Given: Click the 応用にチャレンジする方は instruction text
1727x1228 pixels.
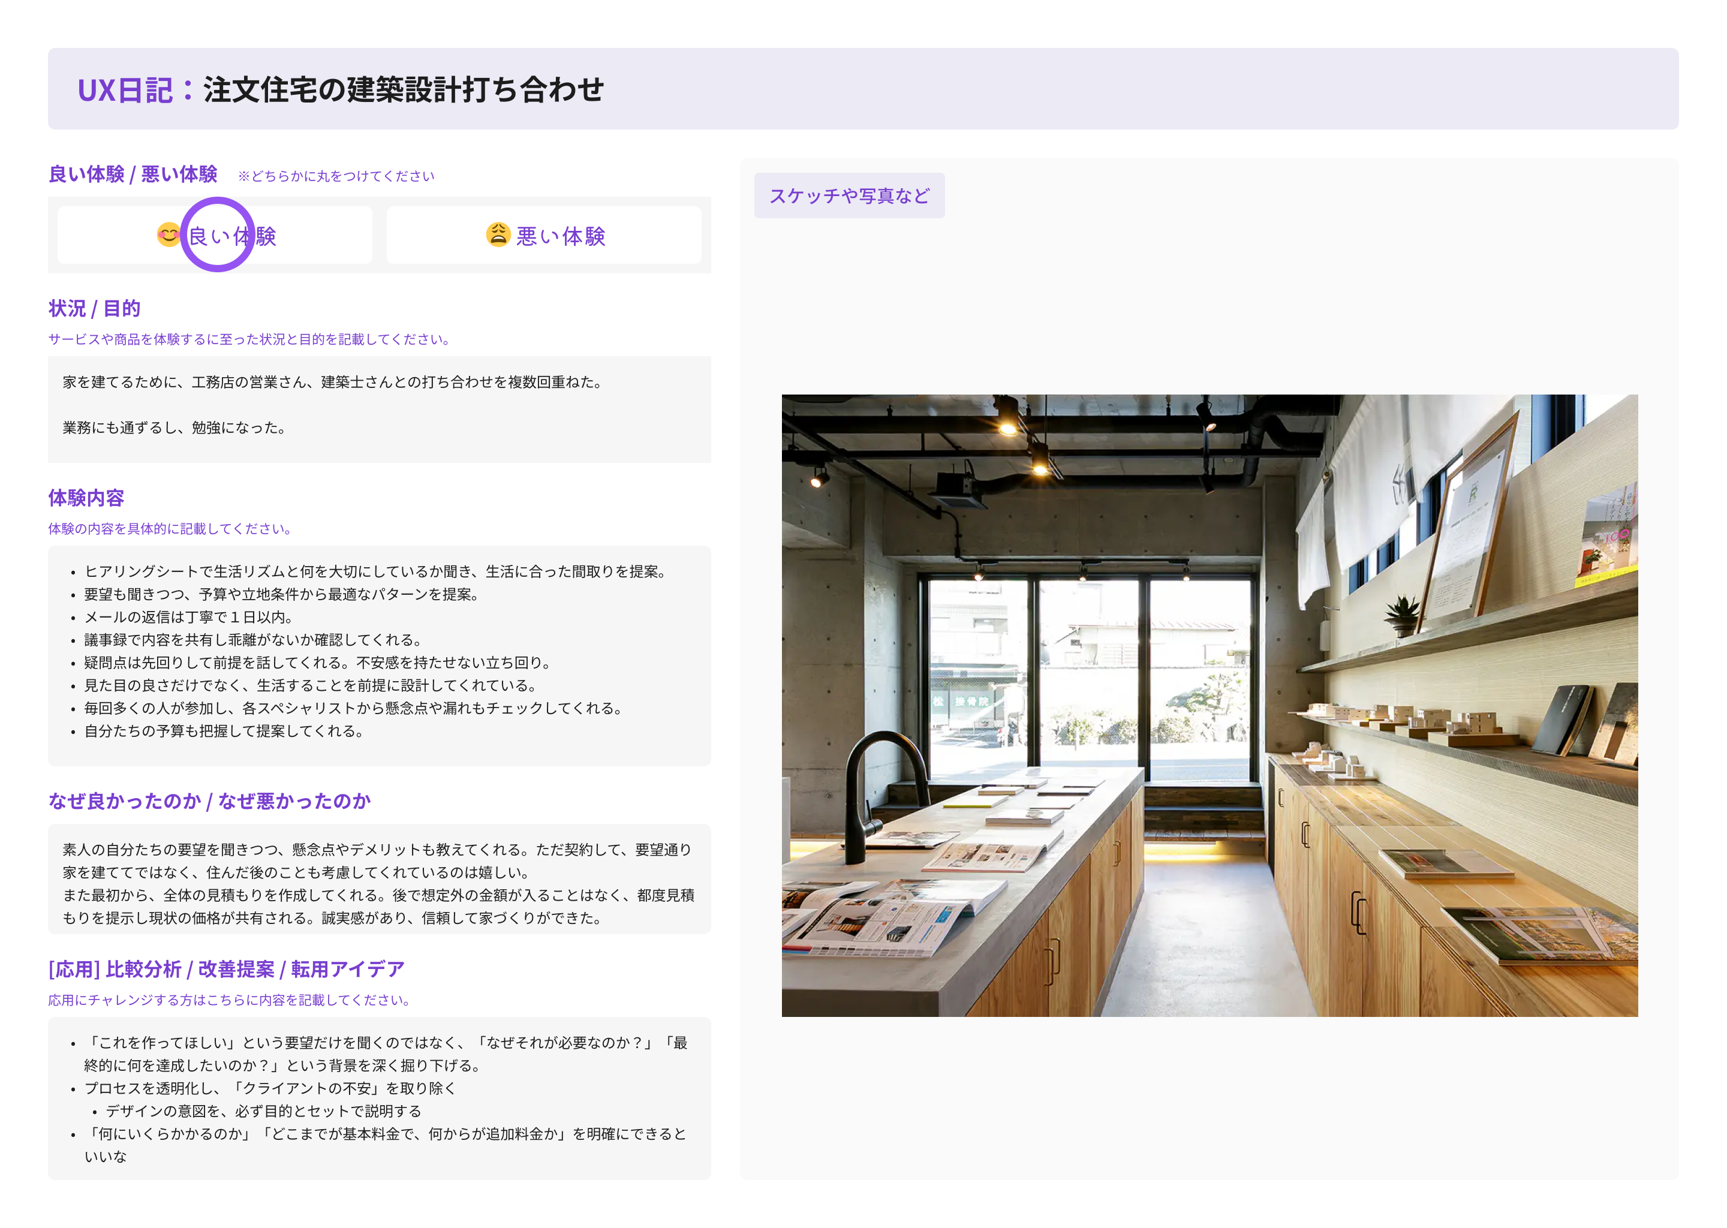Looking at the screenshot, I should click(230, 1000).
